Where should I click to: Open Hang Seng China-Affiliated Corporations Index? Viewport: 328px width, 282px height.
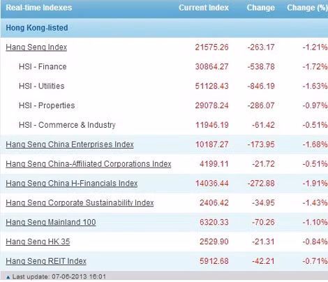89,164
